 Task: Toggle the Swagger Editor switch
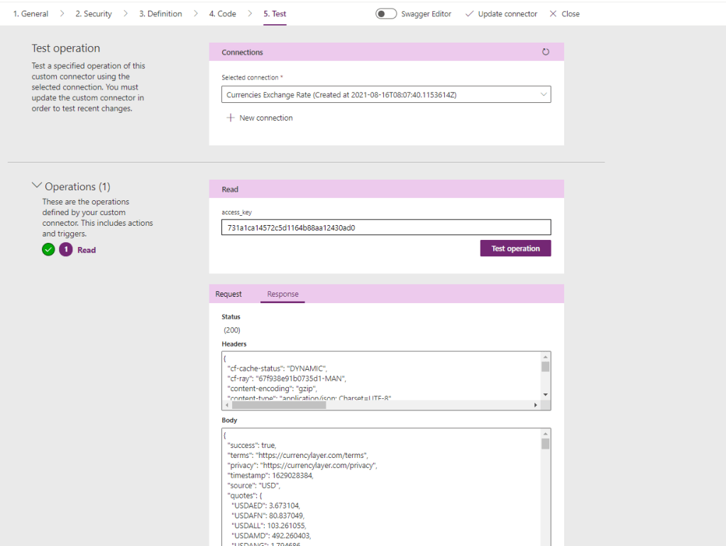pyautogui.click(x=386, y=13)
